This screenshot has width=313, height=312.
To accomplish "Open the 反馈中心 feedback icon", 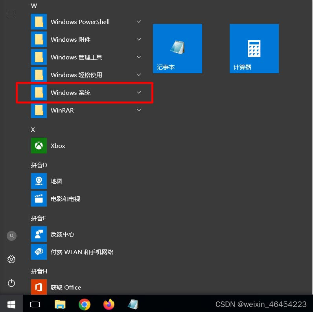I will tap(39, 234).
